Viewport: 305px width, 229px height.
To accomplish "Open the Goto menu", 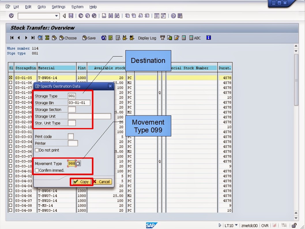I will [42, 7].
